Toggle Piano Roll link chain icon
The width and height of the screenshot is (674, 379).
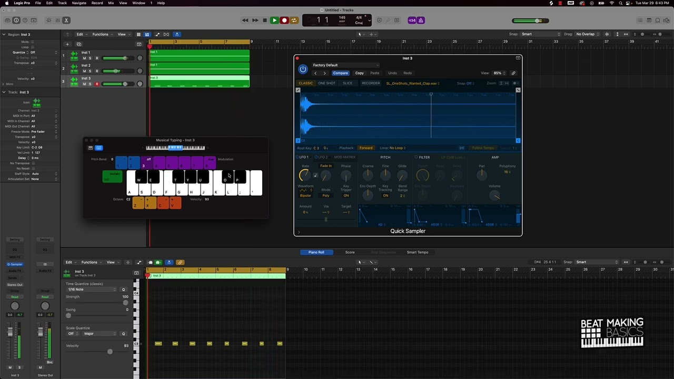tap(180, 262)
